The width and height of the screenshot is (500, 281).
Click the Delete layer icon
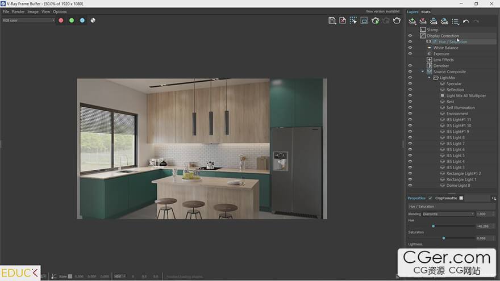(x=423, y=22)
